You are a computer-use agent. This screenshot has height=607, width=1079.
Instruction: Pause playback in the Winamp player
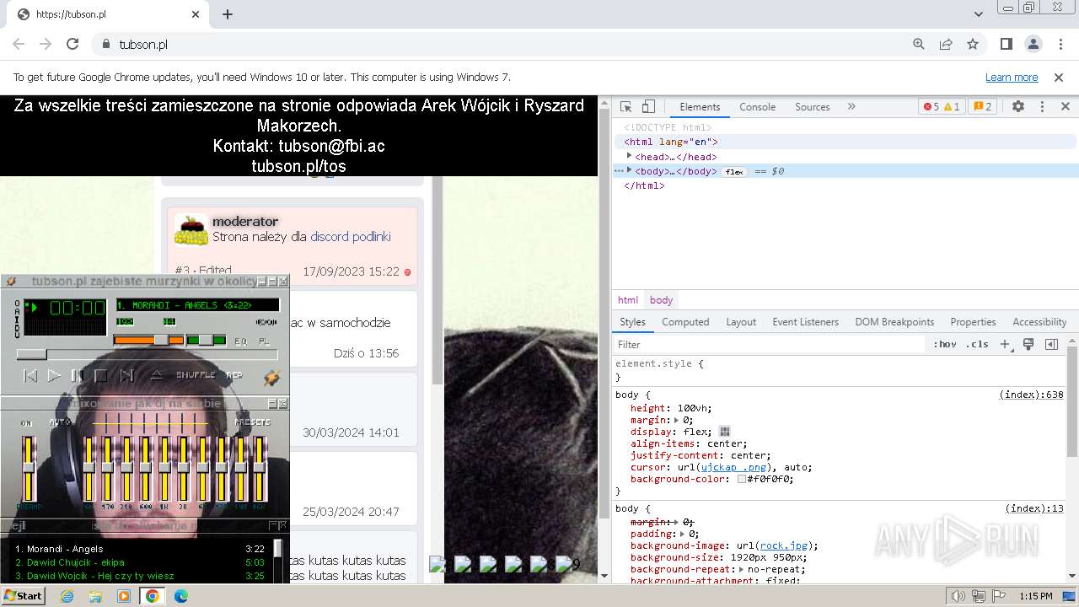tap(77, 376)
